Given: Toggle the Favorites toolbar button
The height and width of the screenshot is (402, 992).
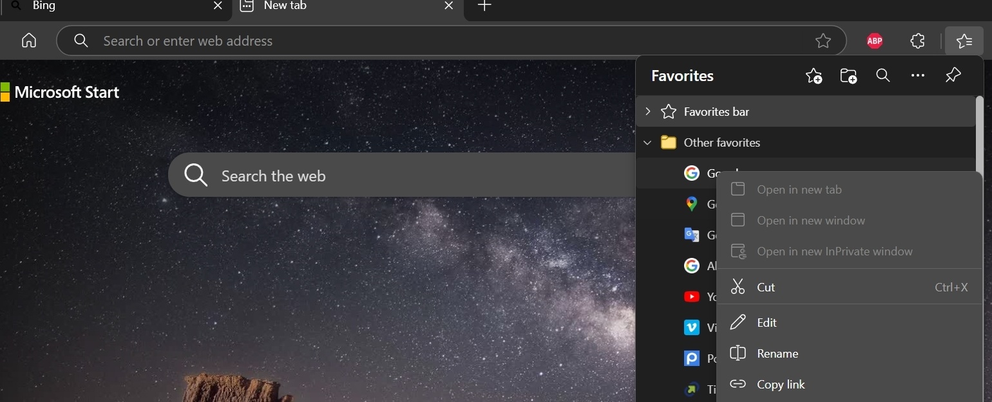Looking at the screenshot, I should point(964,41).
